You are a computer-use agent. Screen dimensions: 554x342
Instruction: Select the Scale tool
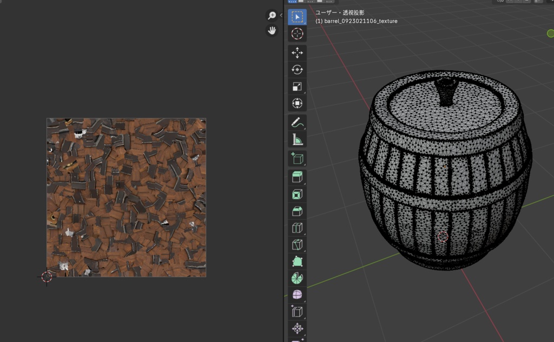click(x=297, y=86)
